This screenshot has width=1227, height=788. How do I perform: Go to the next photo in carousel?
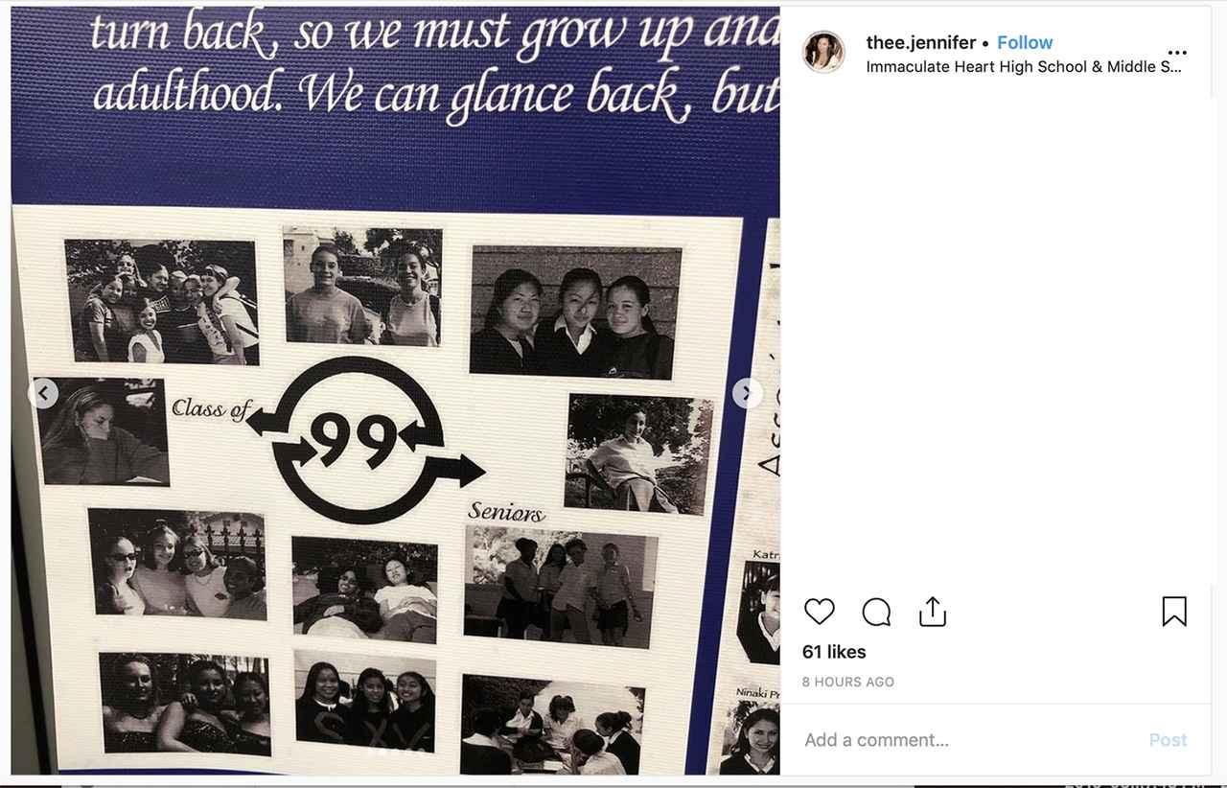point(747,393)
